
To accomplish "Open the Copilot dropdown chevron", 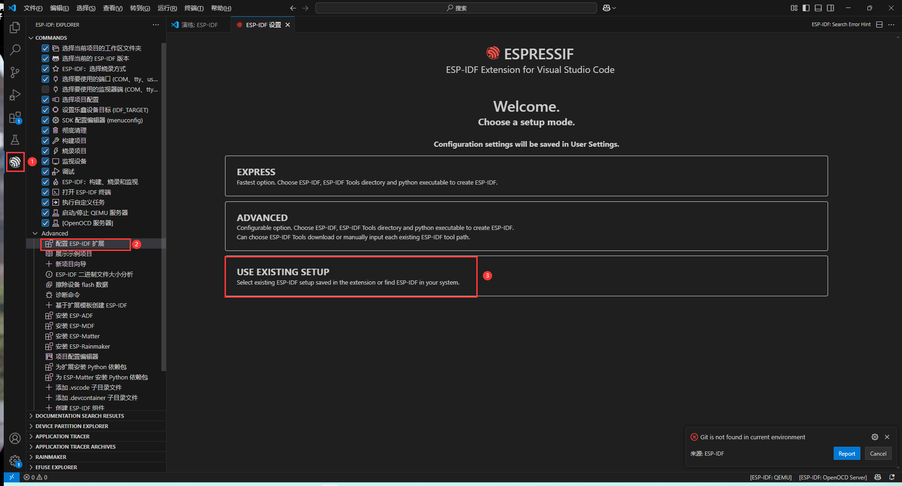I will [614, 8].
